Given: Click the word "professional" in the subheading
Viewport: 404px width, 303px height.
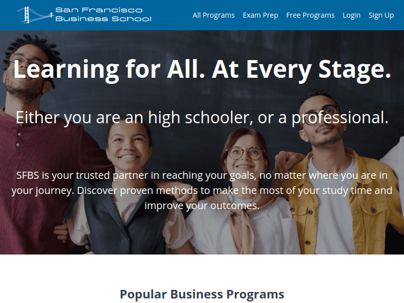Looking at the screenshot, I should click(339, 118).
